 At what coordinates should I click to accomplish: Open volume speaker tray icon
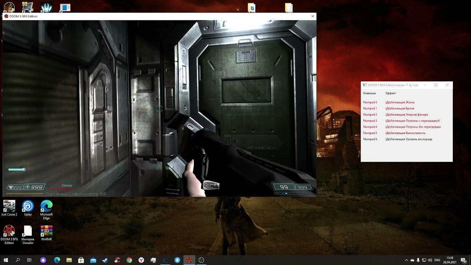(x=430, y=260)
